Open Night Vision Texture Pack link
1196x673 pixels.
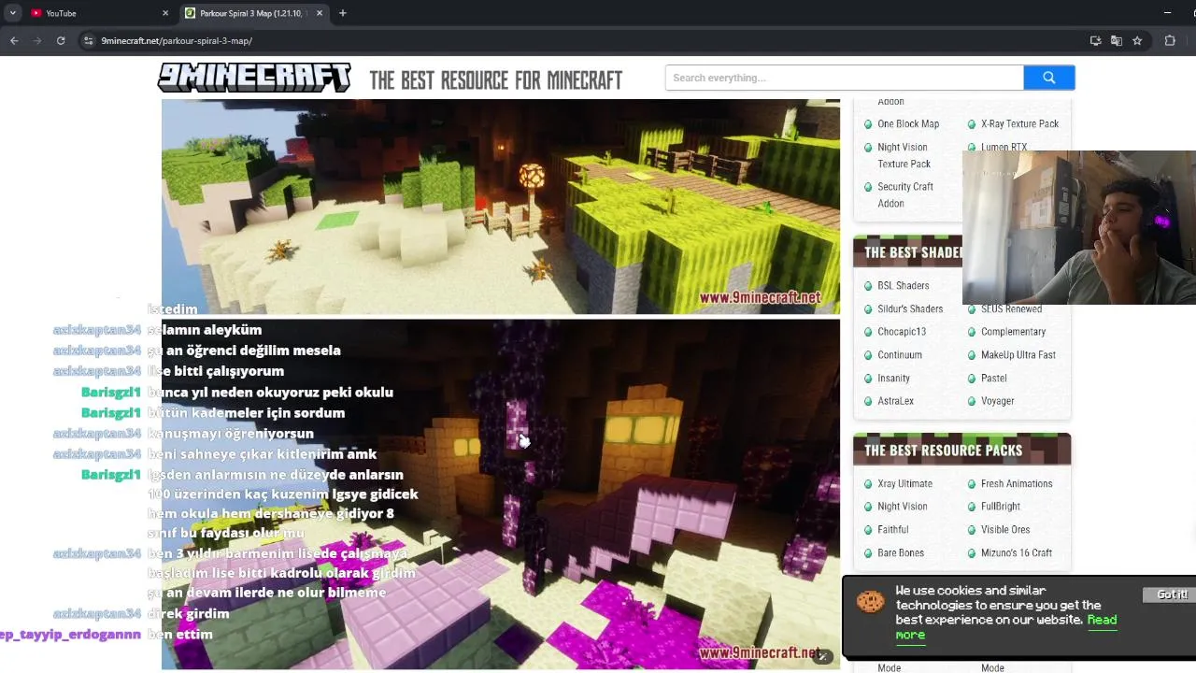pos(904,155)
